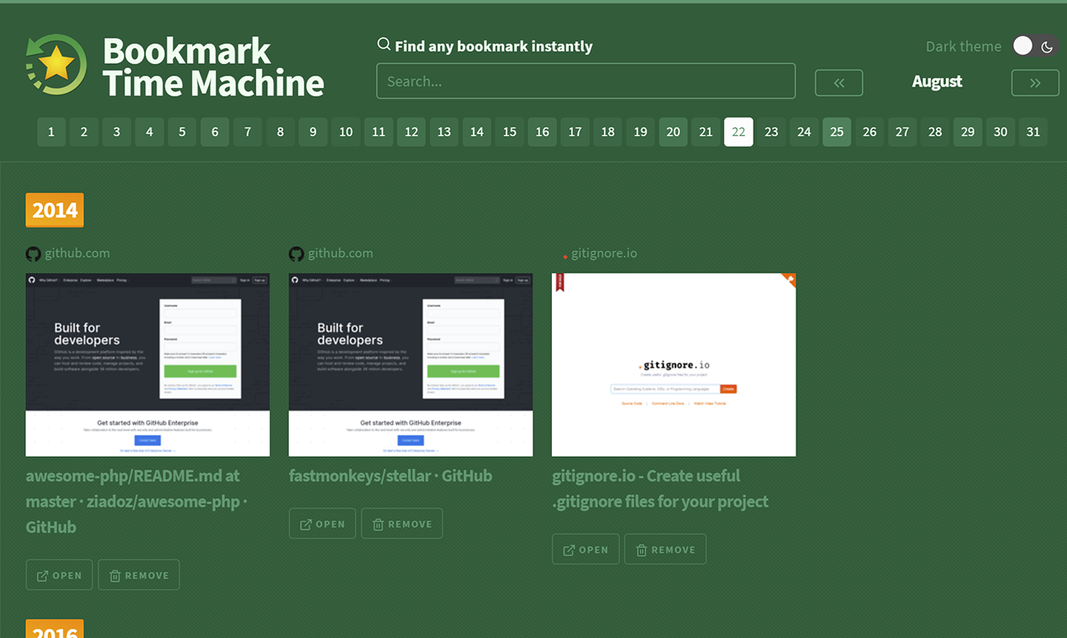Image resolution: width=1067 pixels, height=638 pixels.
Task: Toggle day 25 selection
Action: (x=837, y=132)
